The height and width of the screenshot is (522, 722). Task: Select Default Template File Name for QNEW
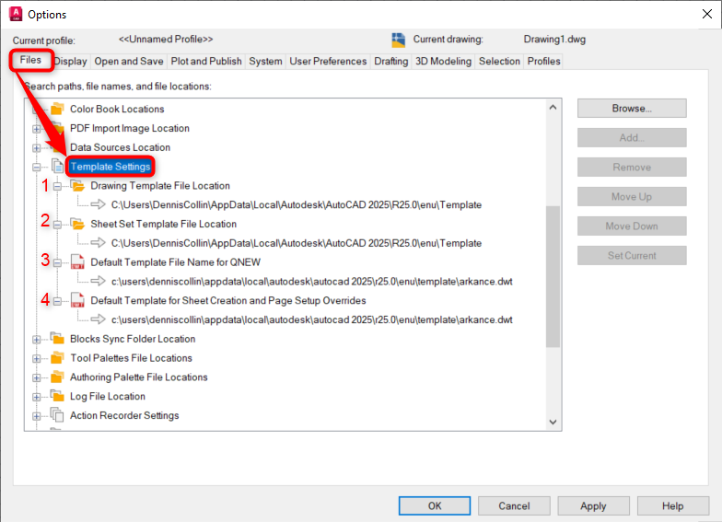pos(175,262)
